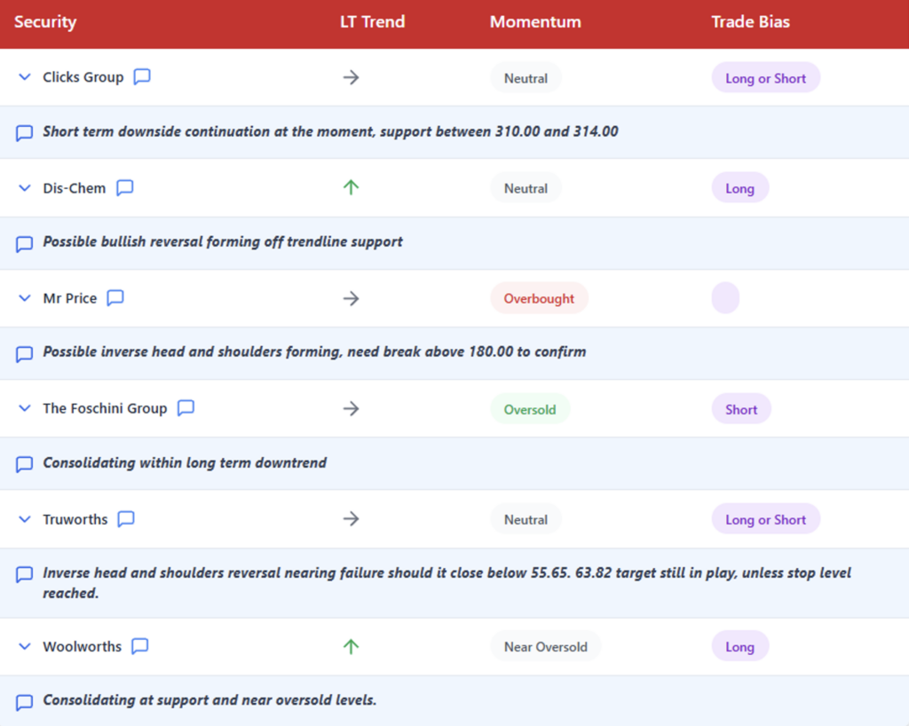
Task: Click the empty purple badge in Mr Price row
Action: tap(725, 298)
